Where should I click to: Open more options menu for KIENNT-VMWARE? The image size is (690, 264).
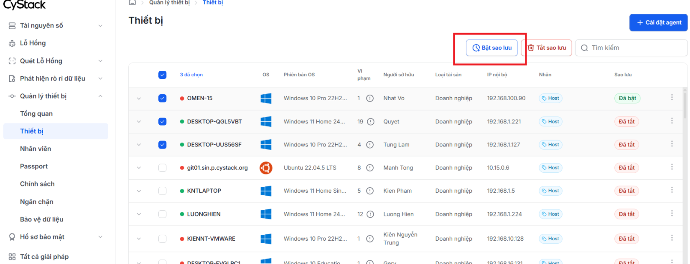point(672,237)
